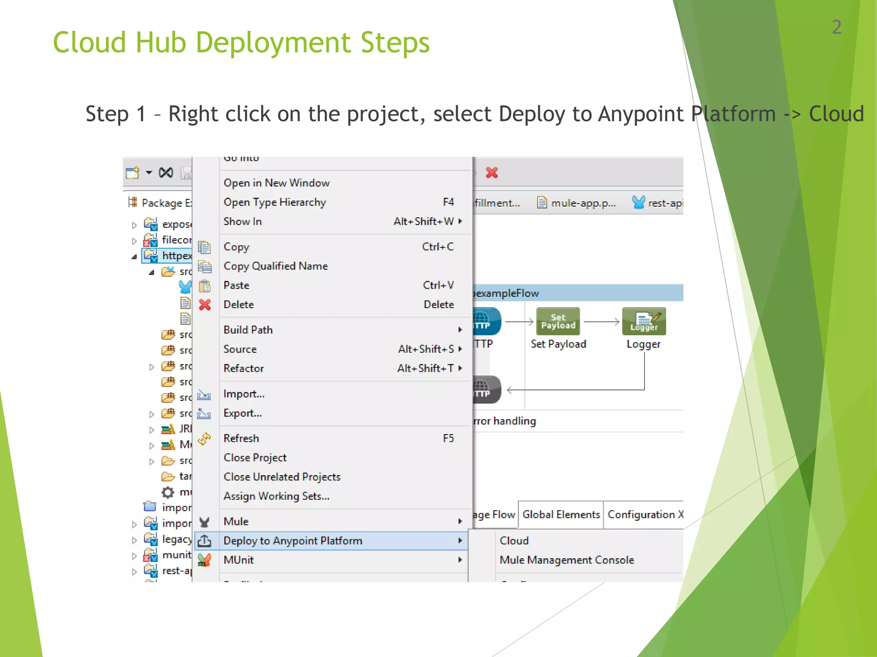Switch to the Configuration XML tab
This screenshot has width=877, height=657.
[644, 515]
